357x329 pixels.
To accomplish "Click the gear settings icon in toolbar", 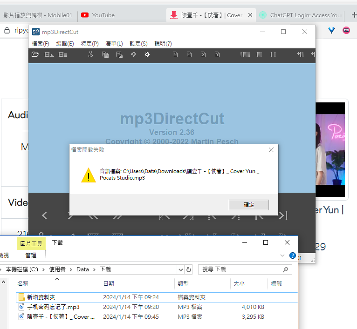I will pos(147,54).
